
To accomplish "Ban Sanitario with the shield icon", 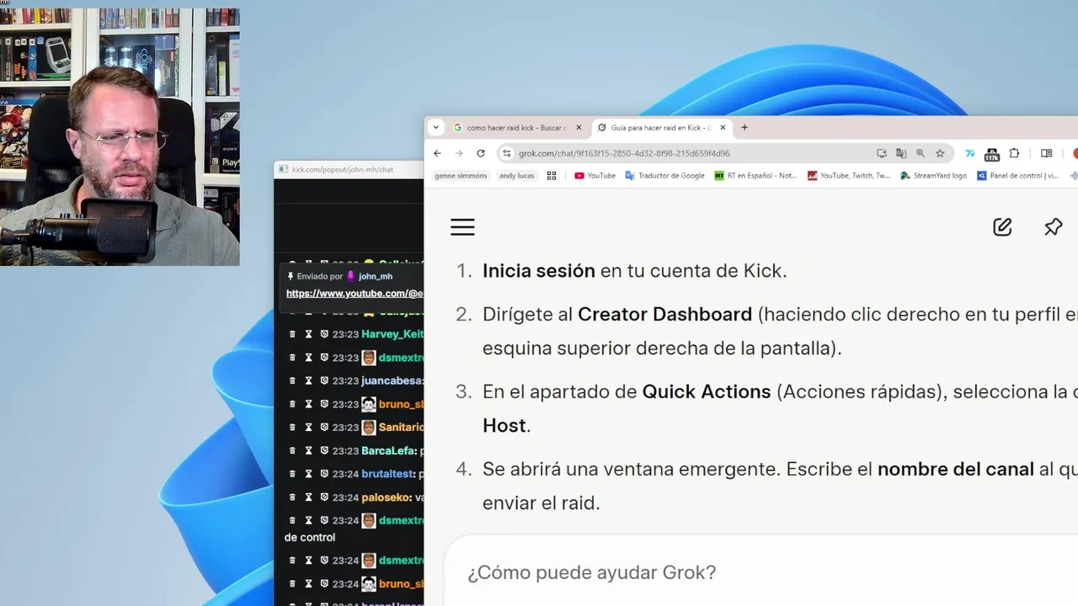I will coord(324,427).
